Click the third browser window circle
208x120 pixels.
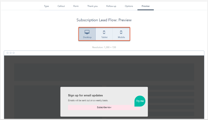13,53
